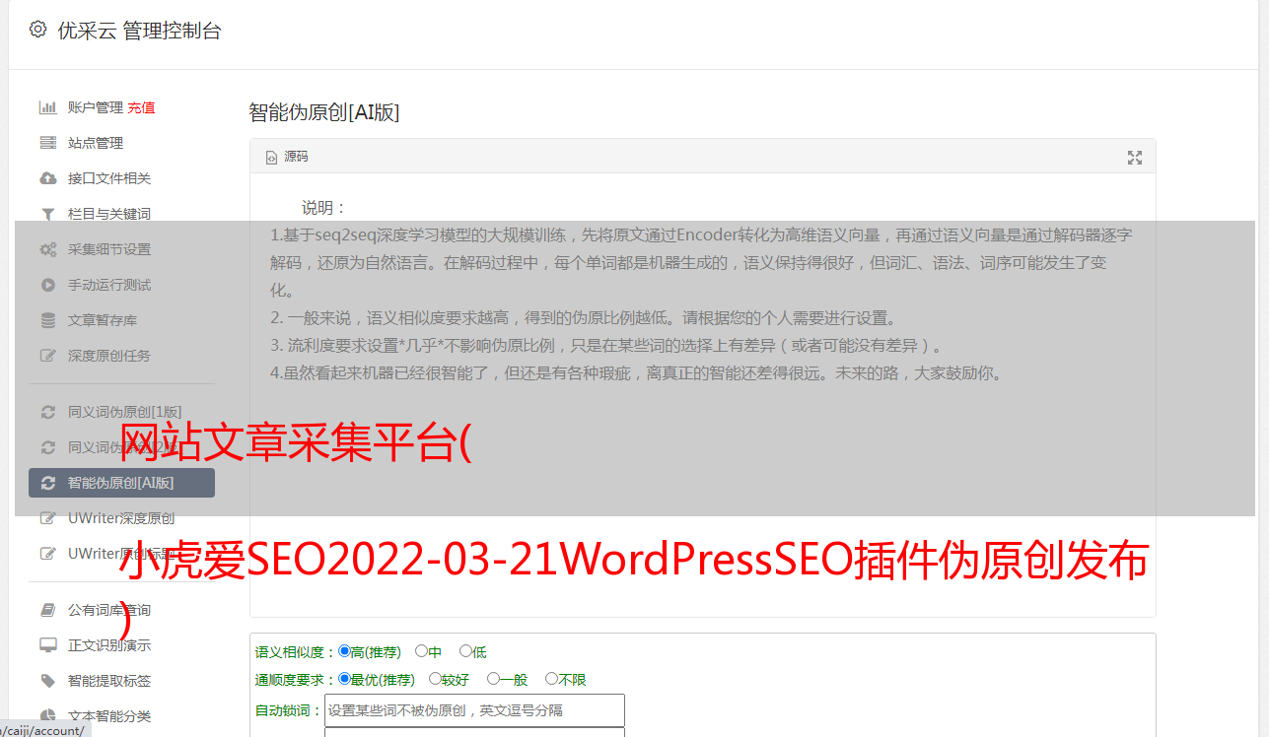
Task: Click the 源码 source button label
Action: click(296, 157)
